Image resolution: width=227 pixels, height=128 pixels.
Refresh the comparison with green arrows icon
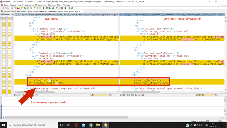click(x=73, y=8)
